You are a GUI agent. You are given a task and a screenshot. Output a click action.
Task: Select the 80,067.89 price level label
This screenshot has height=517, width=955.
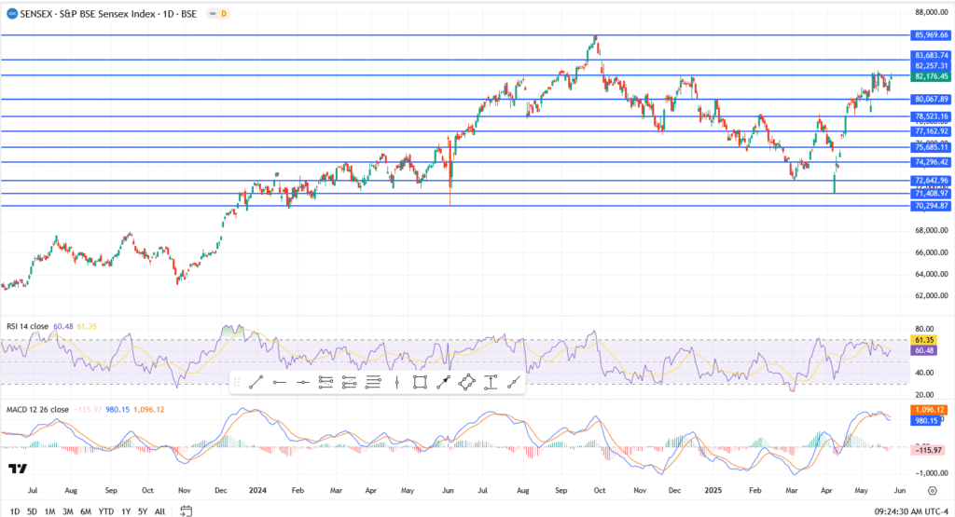(x=930, y=99)
